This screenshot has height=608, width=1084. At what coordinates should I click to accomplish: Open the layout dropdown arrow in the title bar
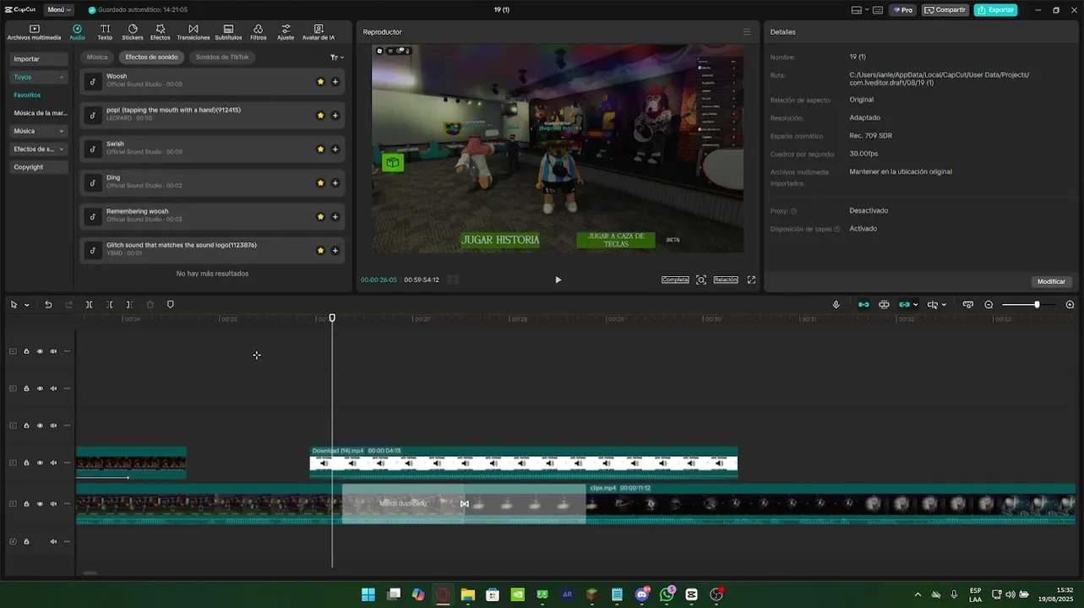(867, 10)
